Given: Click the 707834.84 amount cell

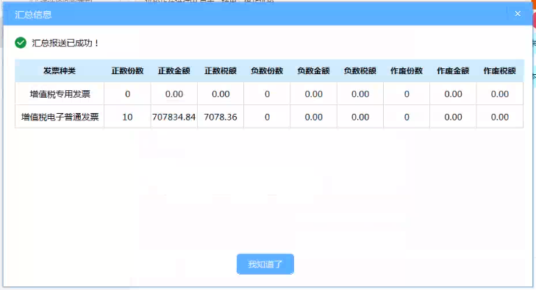Looking at the screenshot, I should coord(174,117).
